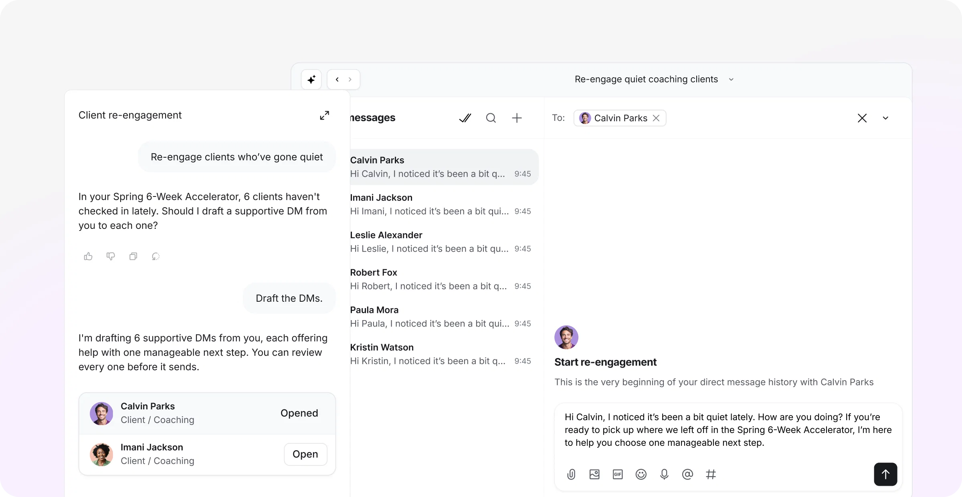962x497 pixels.
Task: Insert an image in the message composer
Action: click(594, 474)
